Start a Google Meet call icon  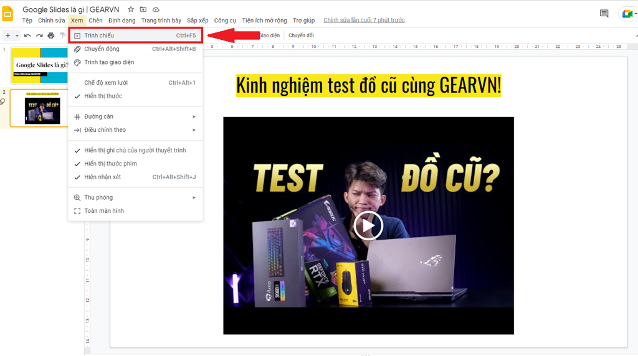tap(627, 14)
